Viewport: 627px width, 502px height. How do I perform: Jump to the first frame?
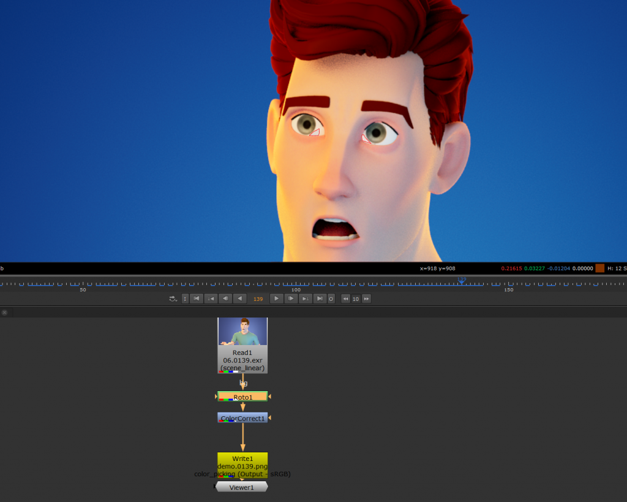197,299
